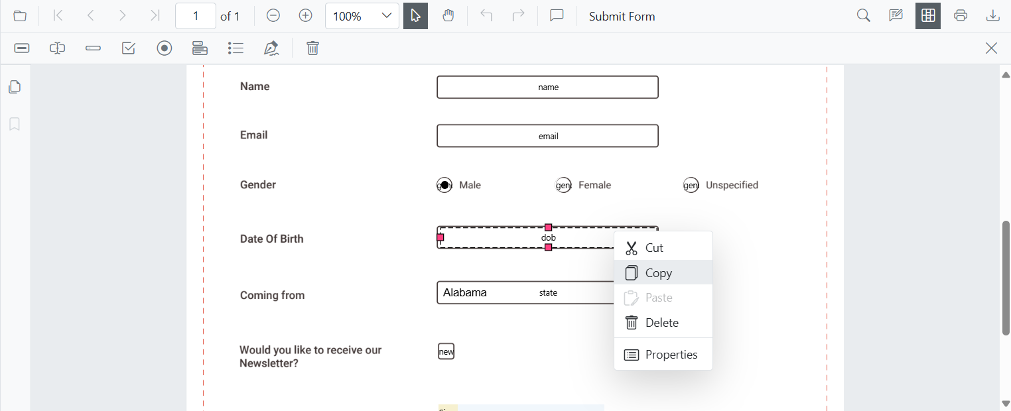Screen dimensions: 1011x411
Task: Choose Delete from context menu
Action: click(x=663, y=323)
